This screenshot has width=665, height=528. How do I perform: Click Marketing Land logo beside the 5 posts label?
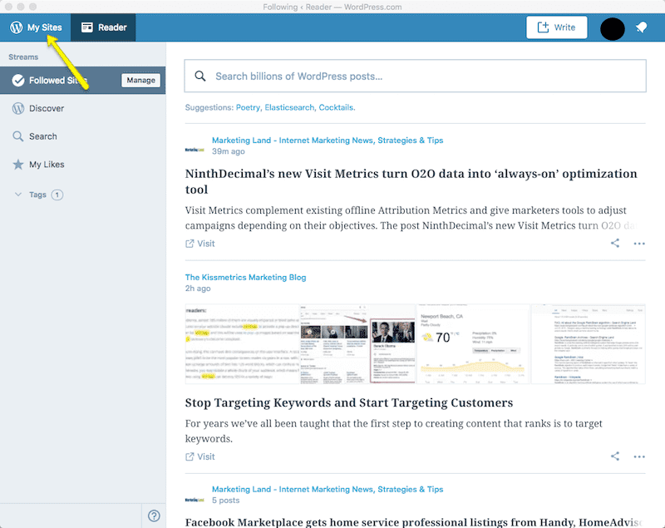tap(195, 500)
